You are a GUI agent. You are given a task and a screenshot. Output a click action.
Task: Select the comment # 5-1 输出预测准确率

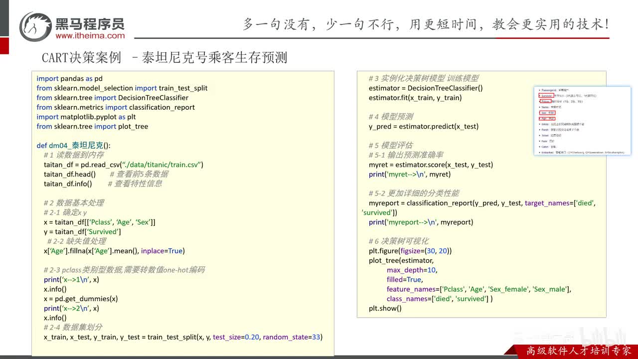click(x=406, y=155)
